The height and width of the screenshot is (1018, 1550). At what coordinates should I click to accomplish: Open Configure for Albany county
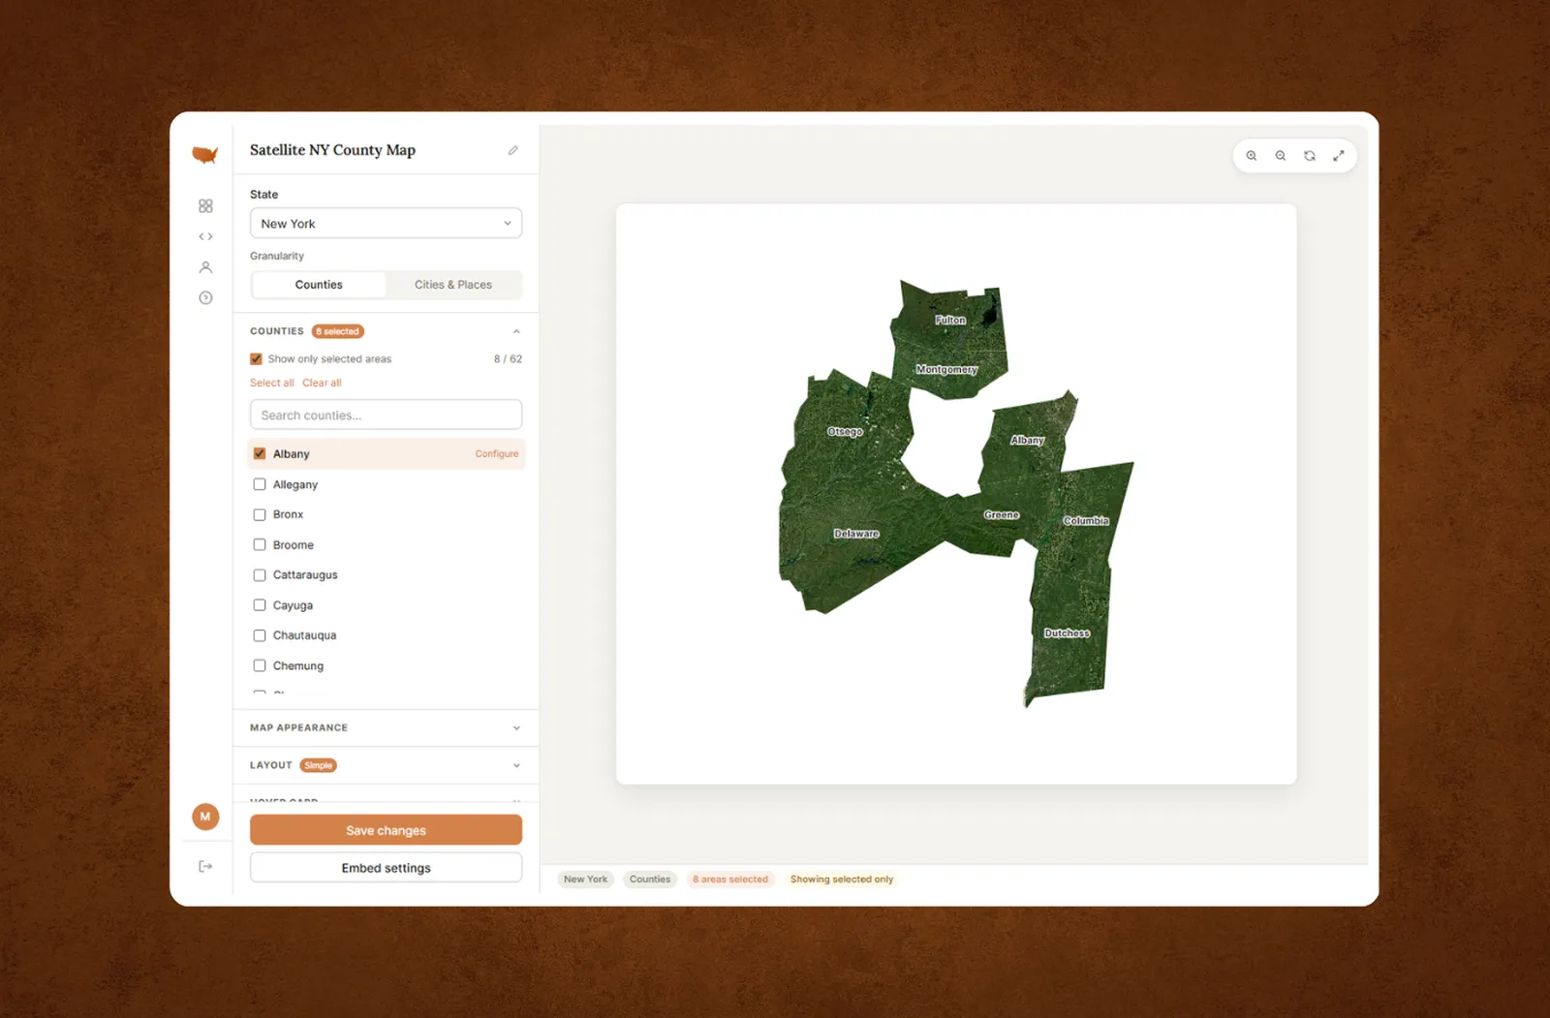point(497,454)
